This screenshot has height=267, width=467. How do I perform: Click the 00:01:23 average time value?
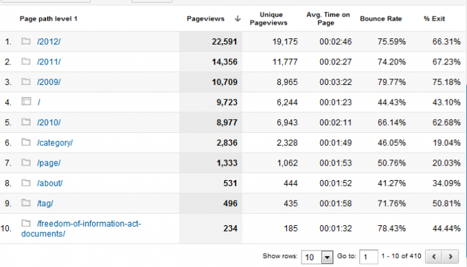click(336, 102)
